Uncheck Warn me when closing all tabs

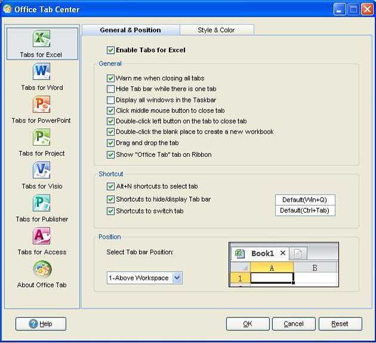coord(110,78)
